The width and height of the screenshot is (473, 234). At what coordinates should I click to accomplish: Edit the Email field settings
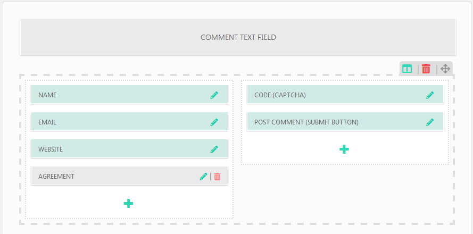click(214, 122)
